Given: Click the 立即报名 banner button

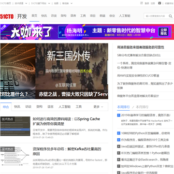Looking at the screenshot, I should [163, 31].
